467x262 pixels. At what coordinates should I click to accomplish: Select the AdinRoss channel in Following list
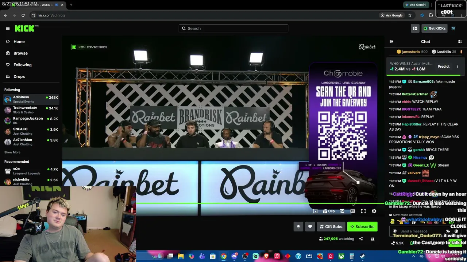(31, 99)
